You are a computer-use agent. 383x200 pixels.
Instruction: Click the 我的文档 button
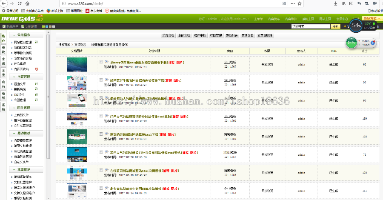point(184,35)
